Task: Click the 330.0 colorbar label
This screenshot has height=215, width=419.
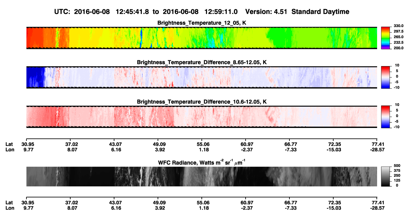Action: 399,26
